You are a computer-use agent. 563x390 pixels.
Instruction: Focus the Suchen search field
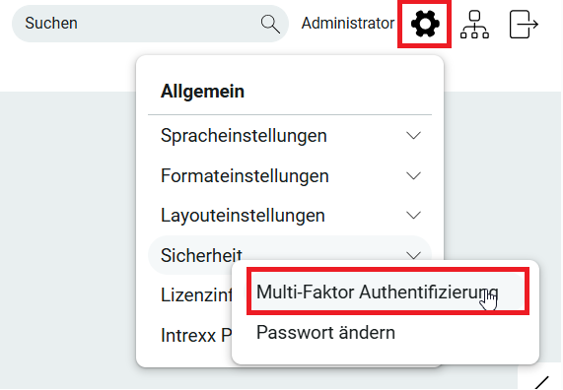150,24
